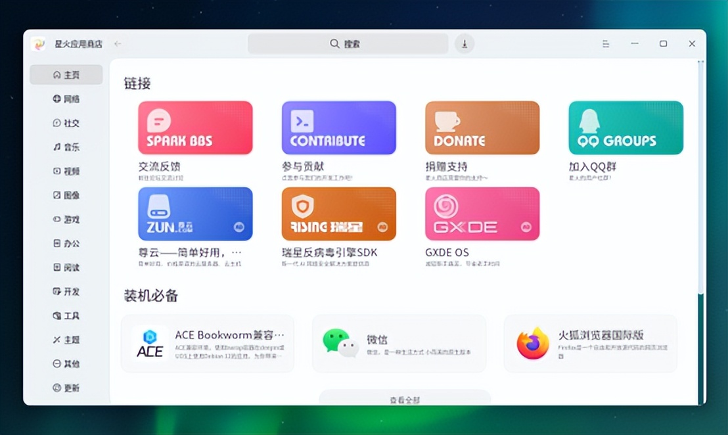Open the GXDE OS card
The image size is (728, 435).
482,213
